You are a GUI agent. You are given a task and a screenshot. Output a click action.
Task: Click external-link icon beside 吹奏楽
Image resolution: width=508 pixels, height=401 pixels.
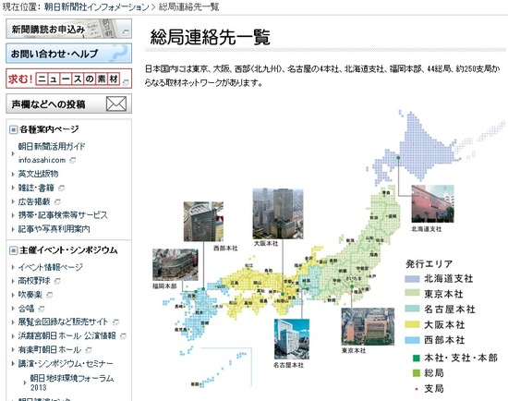50,295
